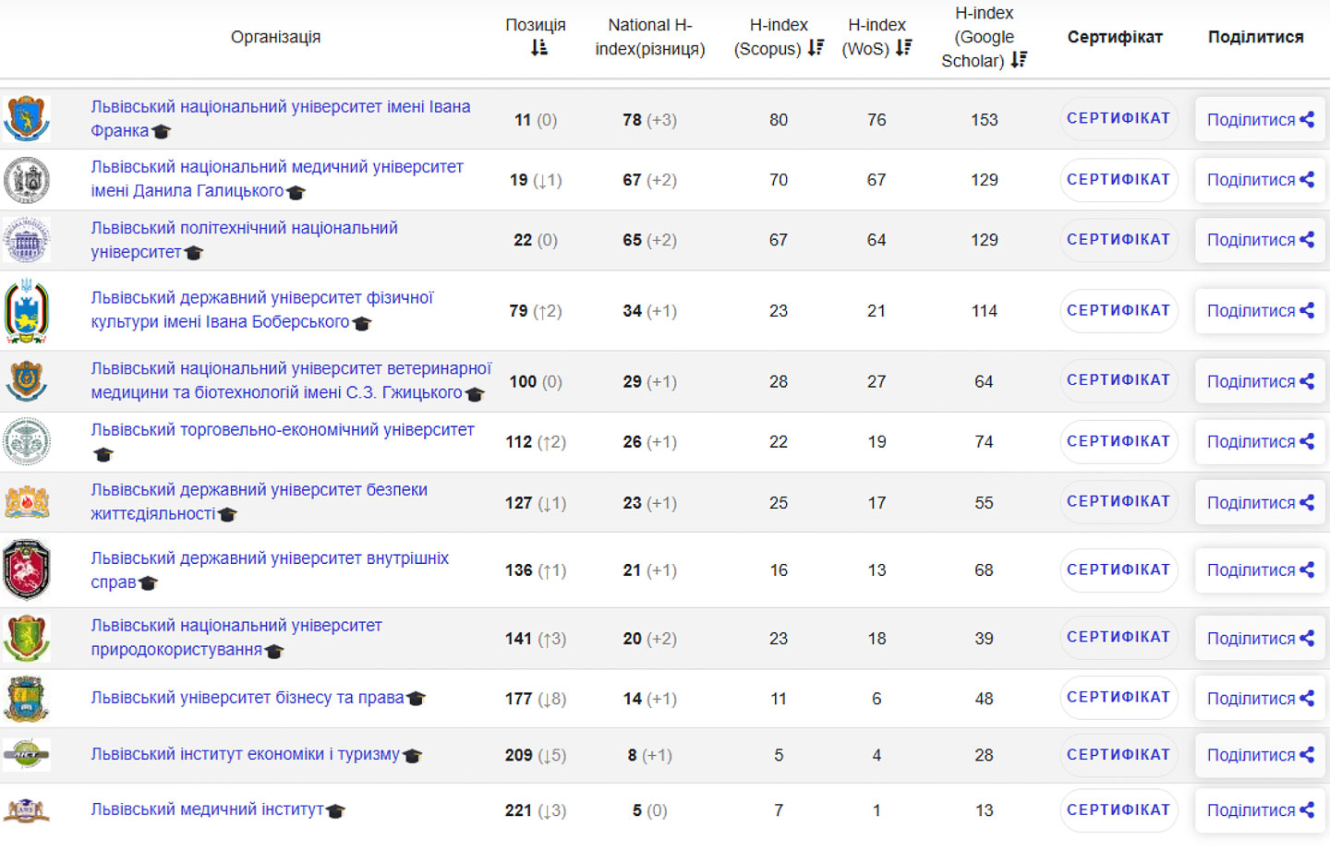Share Danylo Halytsky medical university via Поділитися

(1260, 180)
